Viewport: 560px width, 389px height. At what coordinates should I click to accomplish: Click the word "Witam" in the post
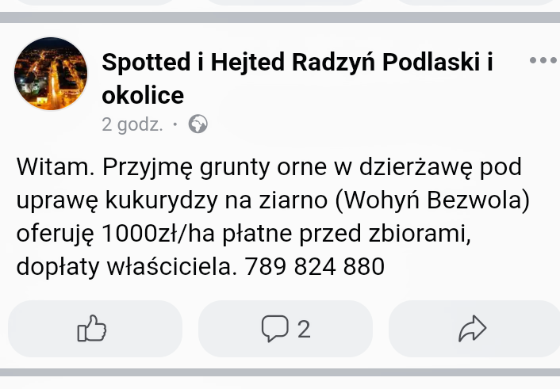50,167
